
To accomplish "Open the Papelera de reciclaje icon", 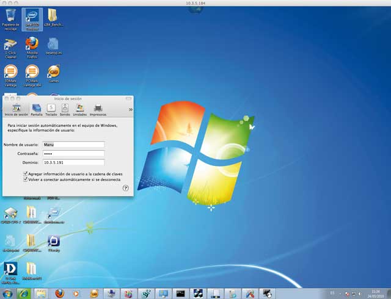I will point(10,20).
